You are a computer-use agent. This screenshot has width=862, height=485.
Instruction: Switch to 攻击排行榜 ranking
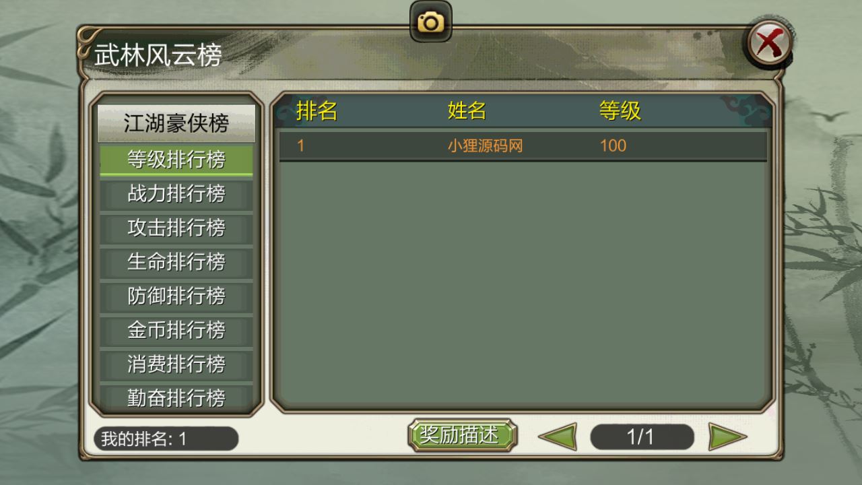(x=176, y=228)
